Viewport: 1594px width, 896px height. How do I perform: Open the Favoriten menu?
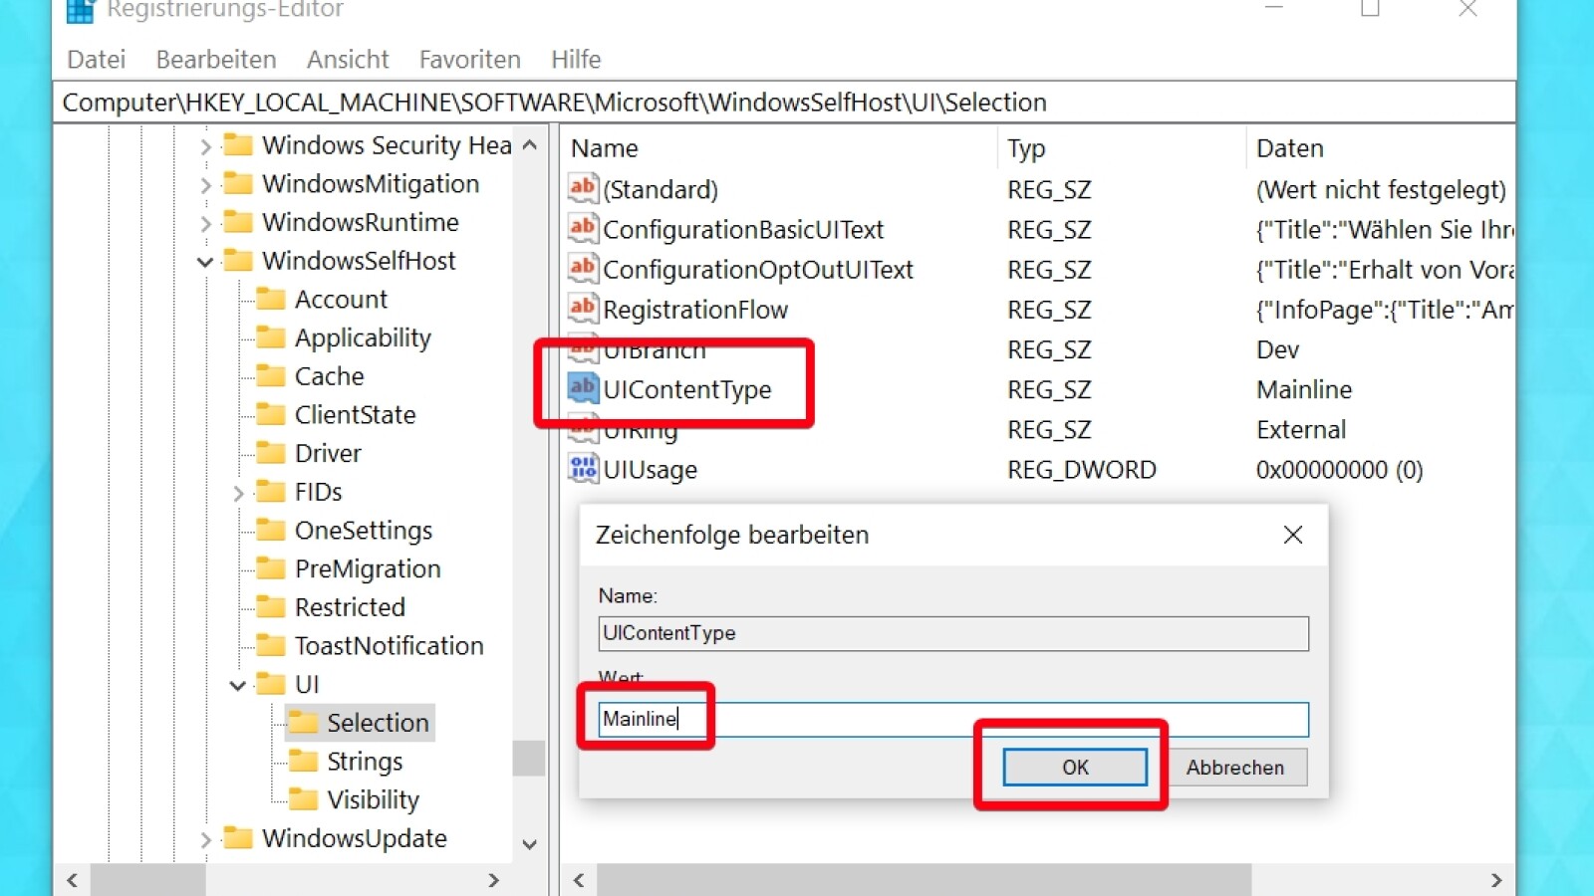pos(470,60)
